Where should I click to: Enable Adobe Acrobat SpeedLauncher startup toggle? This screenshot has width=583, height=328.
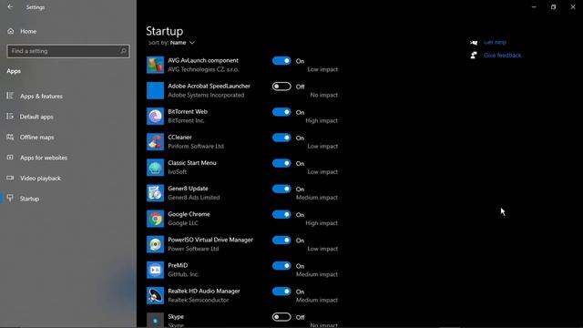281,87
